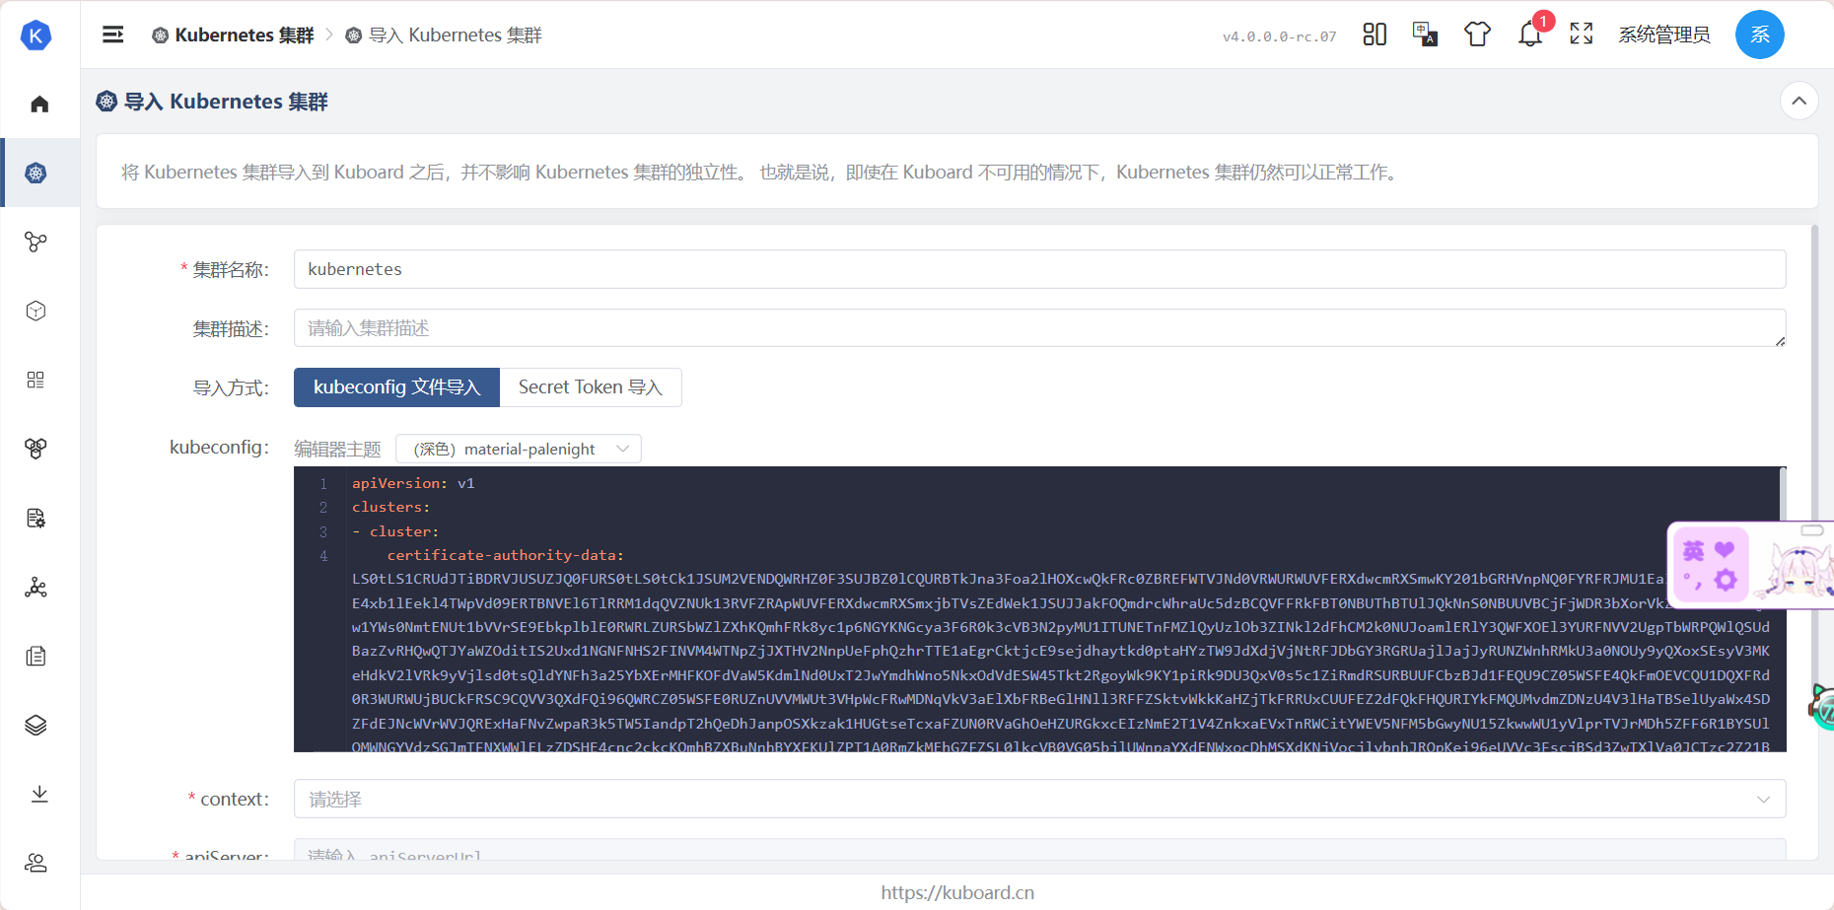1834x910 pixels.
Task: Click line 1 apiVersion: v1 in editor
Action: click(413, 483)
